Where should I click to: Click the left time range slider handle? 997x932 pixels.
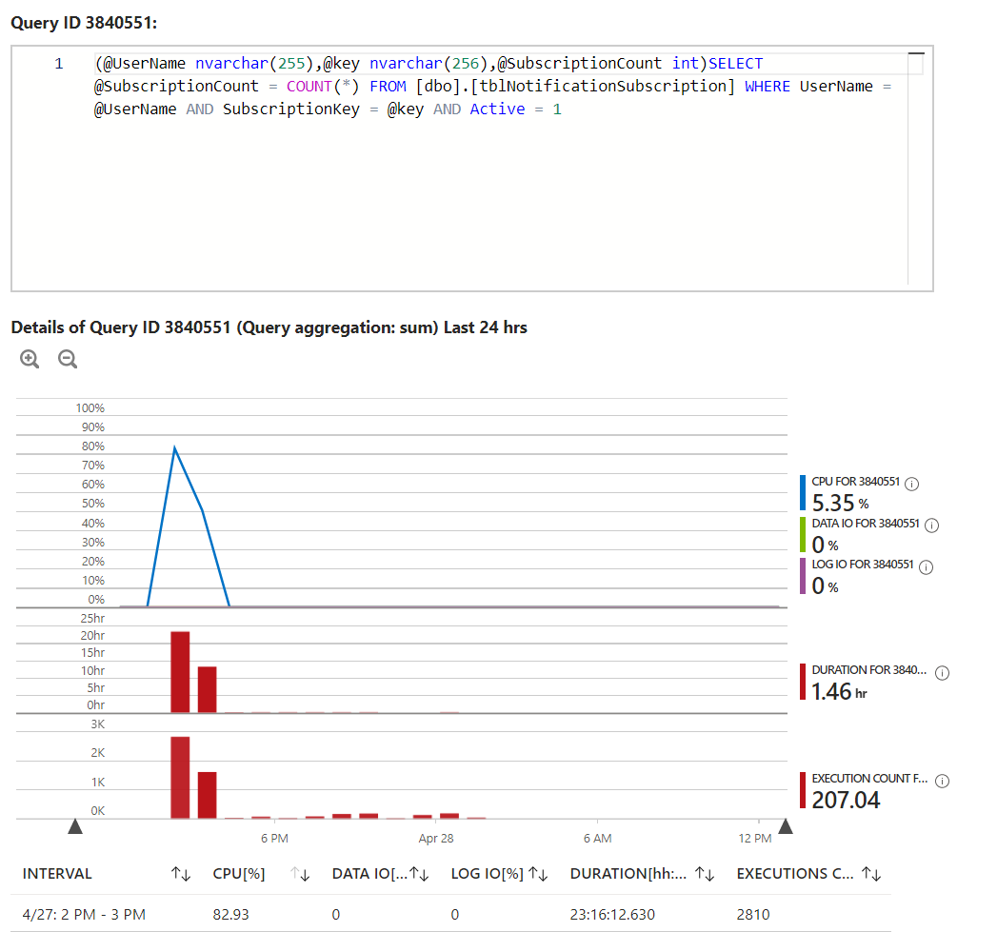(75, 826)
